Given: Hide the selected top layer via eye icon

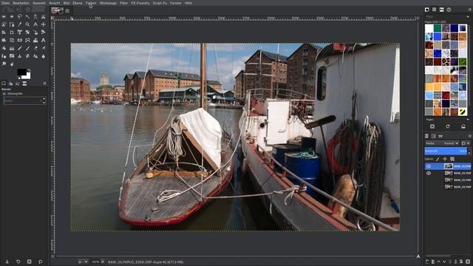Looking at the screenshot, I should tap(429, 166).
